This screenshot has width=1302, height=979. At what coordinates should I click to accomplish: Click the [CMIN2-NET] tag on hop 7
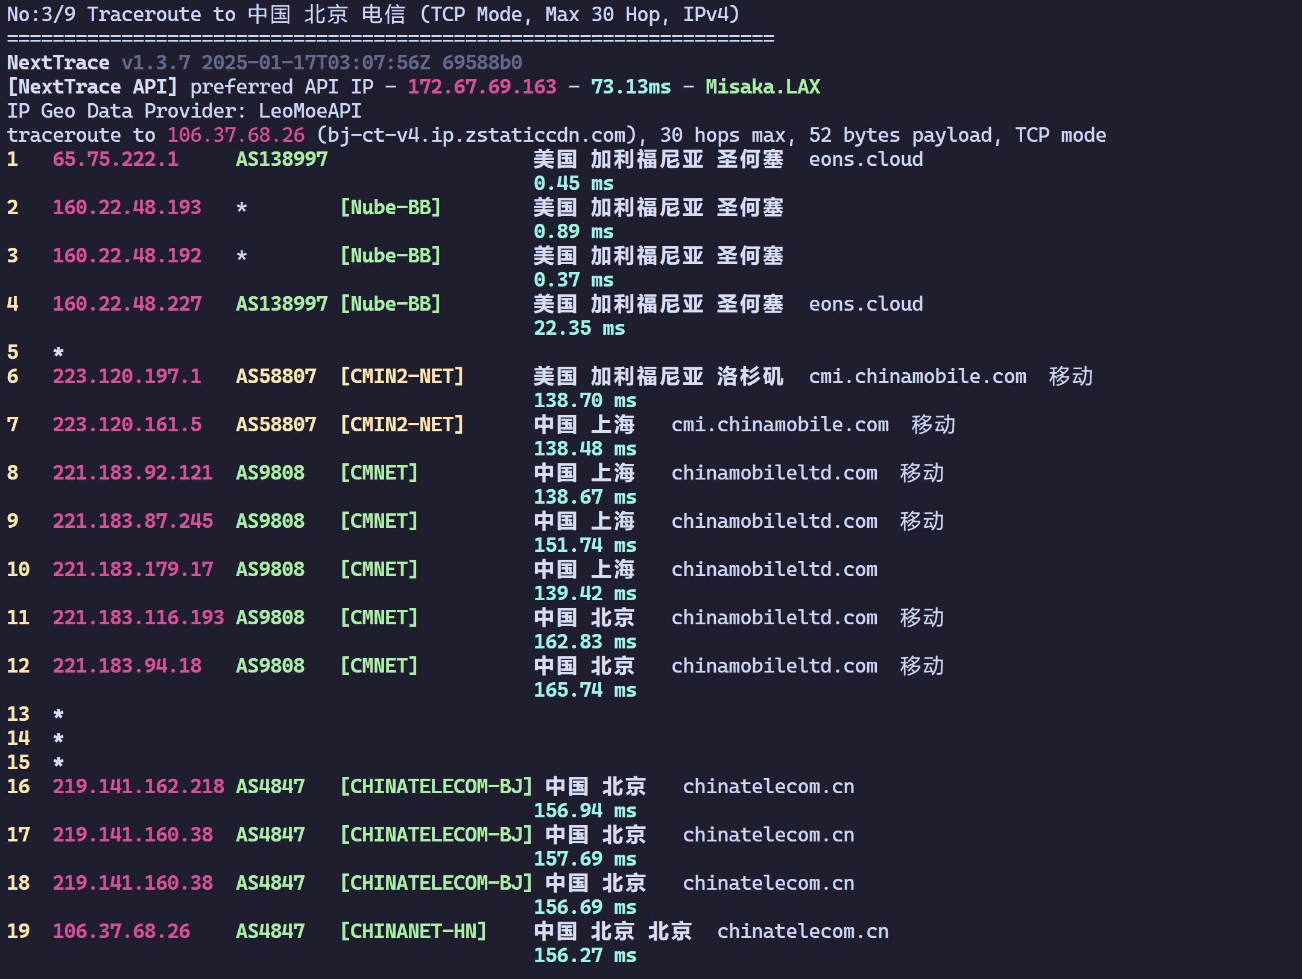(402, 425)
